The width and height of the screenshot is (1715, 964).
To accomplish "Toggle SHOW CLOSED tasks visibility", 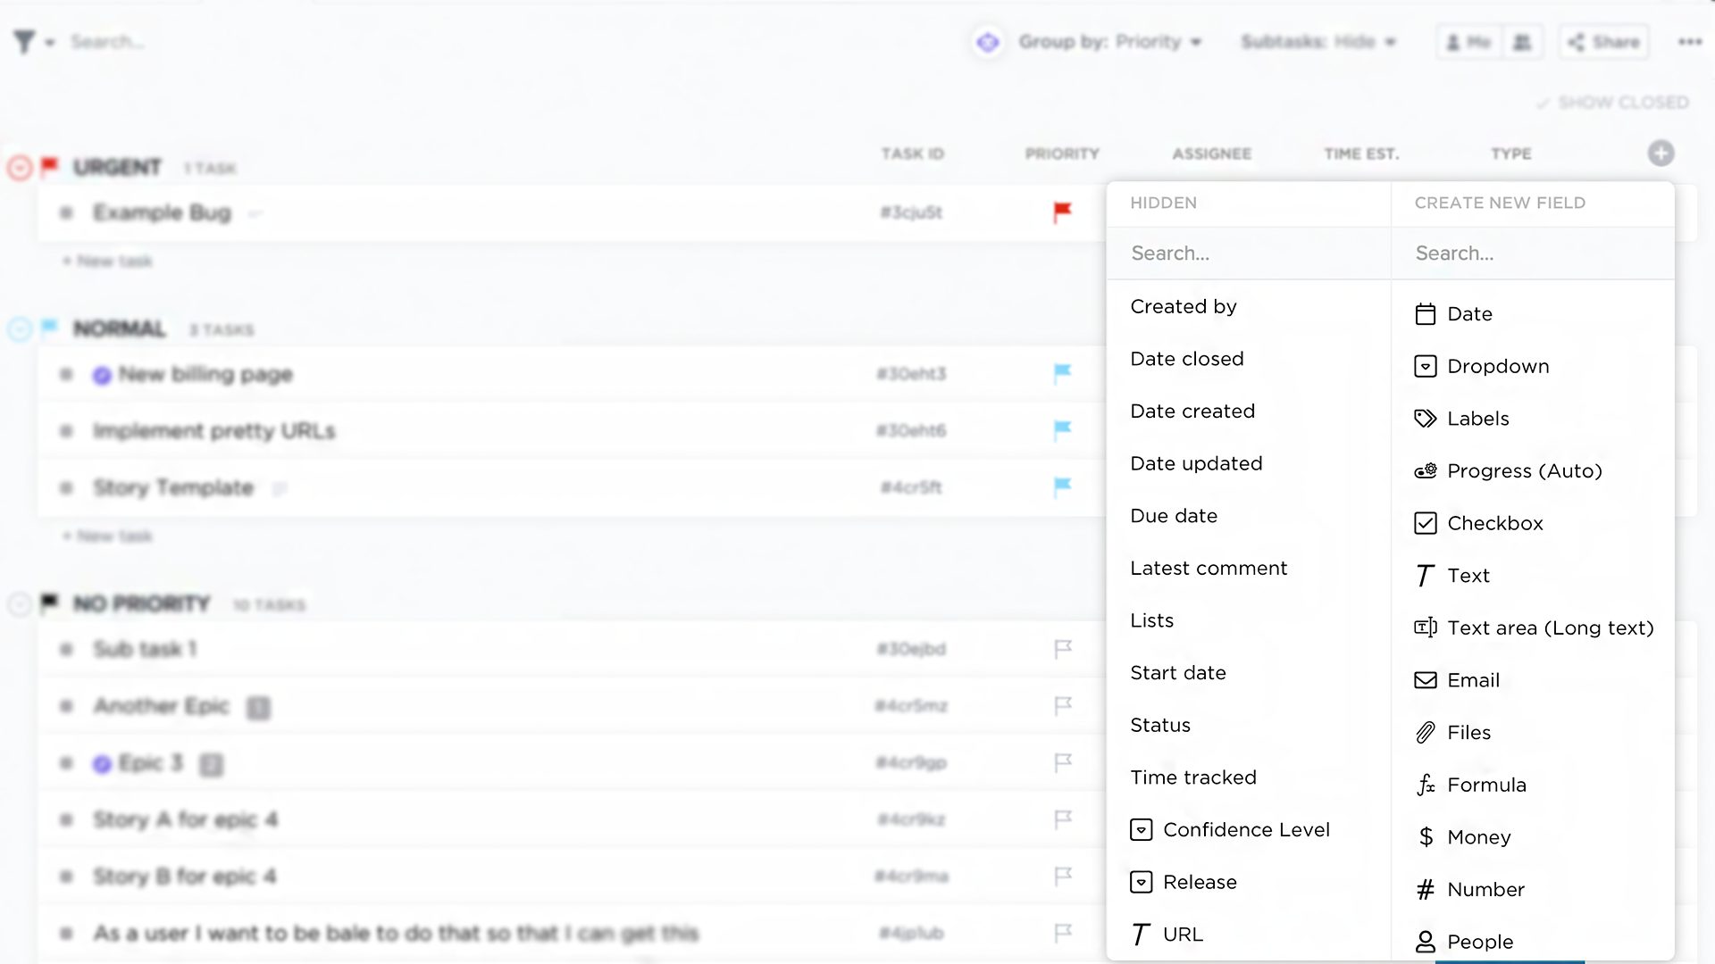I will point(1614,103).
